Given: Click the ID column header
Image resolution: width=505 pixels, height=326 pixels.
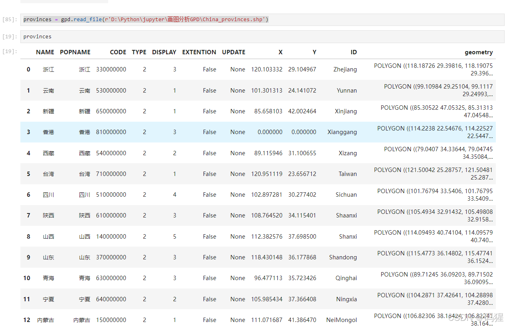Looking at the screenshot, I should coord(353,52).
